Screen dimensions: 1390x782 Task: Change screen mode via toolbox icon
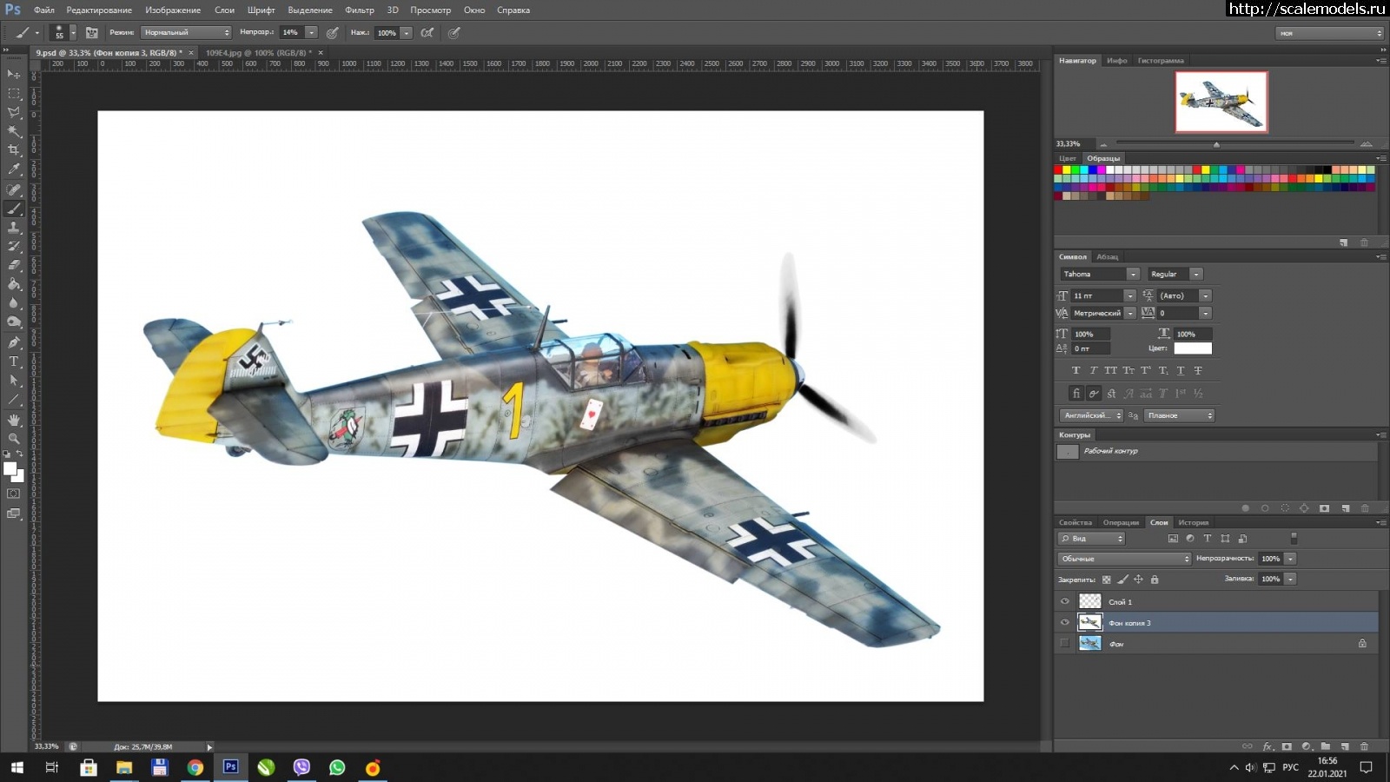point(14,514)
